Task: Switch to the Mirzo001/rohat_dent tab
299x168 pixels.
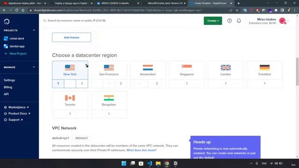Action: (x=164, y=3)
